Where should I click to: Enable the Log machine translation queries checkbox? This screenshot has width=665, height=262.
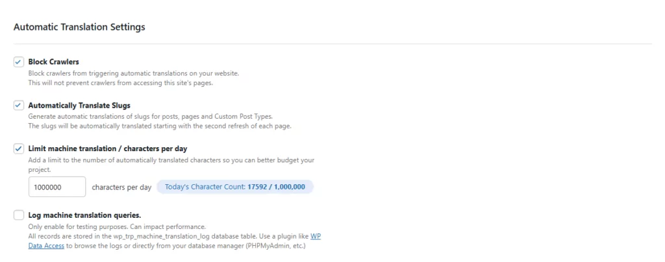[19, 215]
